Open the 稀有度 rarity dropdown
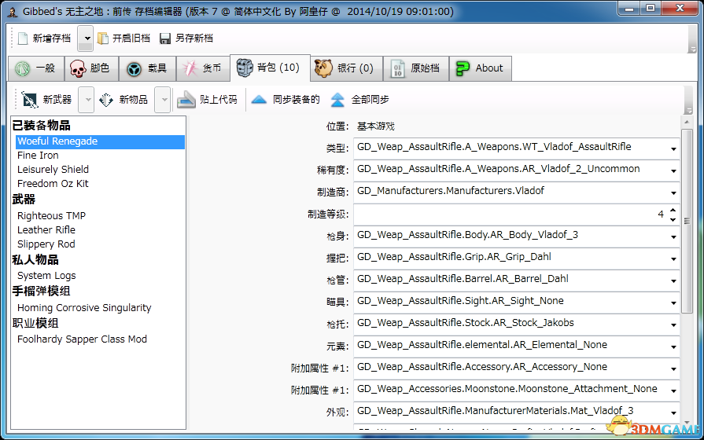Screen dimensions: 704x440 tap(673, 170)
